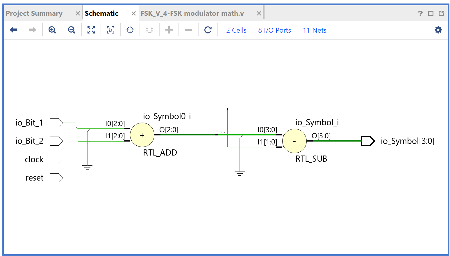Toggle the auto-fit selection crosshair icon
The width and height of the screenshot is (450, 256).
point(130,30)
